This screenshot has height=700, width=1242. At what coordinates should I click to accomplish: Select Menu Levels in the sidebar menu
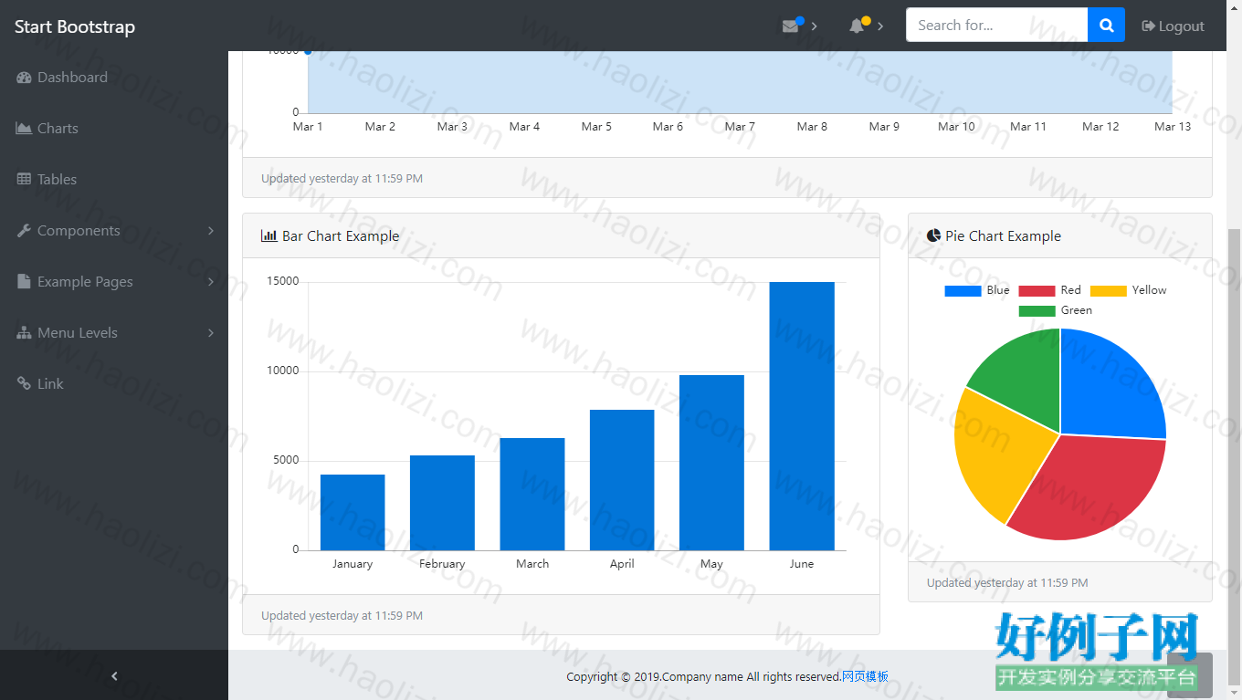(114, 333)
